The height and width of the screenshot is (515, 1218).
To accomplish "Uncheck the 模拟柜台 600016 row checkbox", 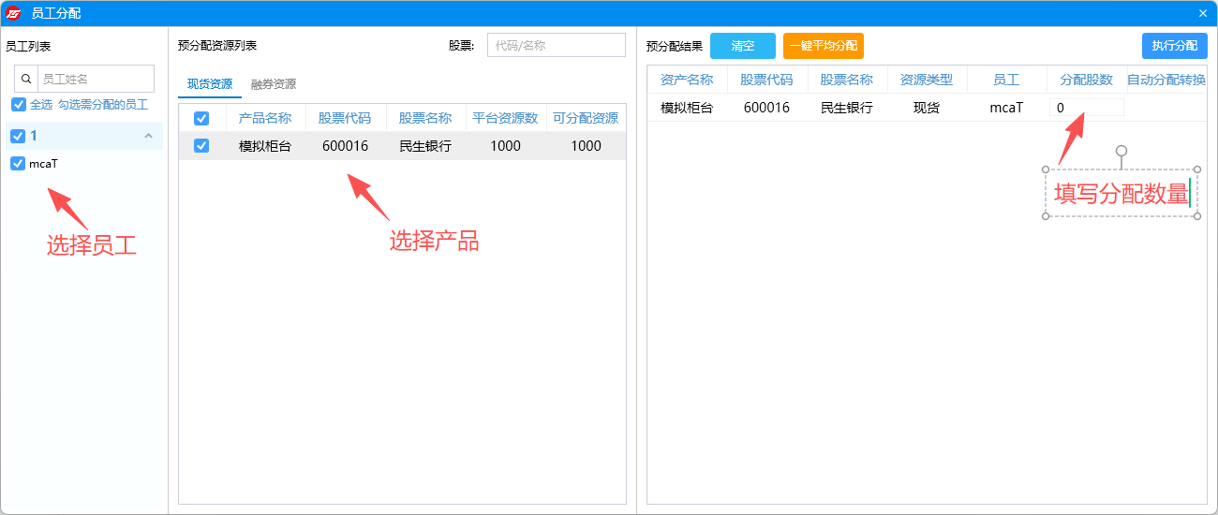I will point(201,146).
